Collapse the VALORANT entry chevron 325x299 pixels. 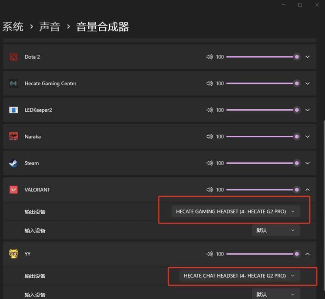[x=308, y=189]
